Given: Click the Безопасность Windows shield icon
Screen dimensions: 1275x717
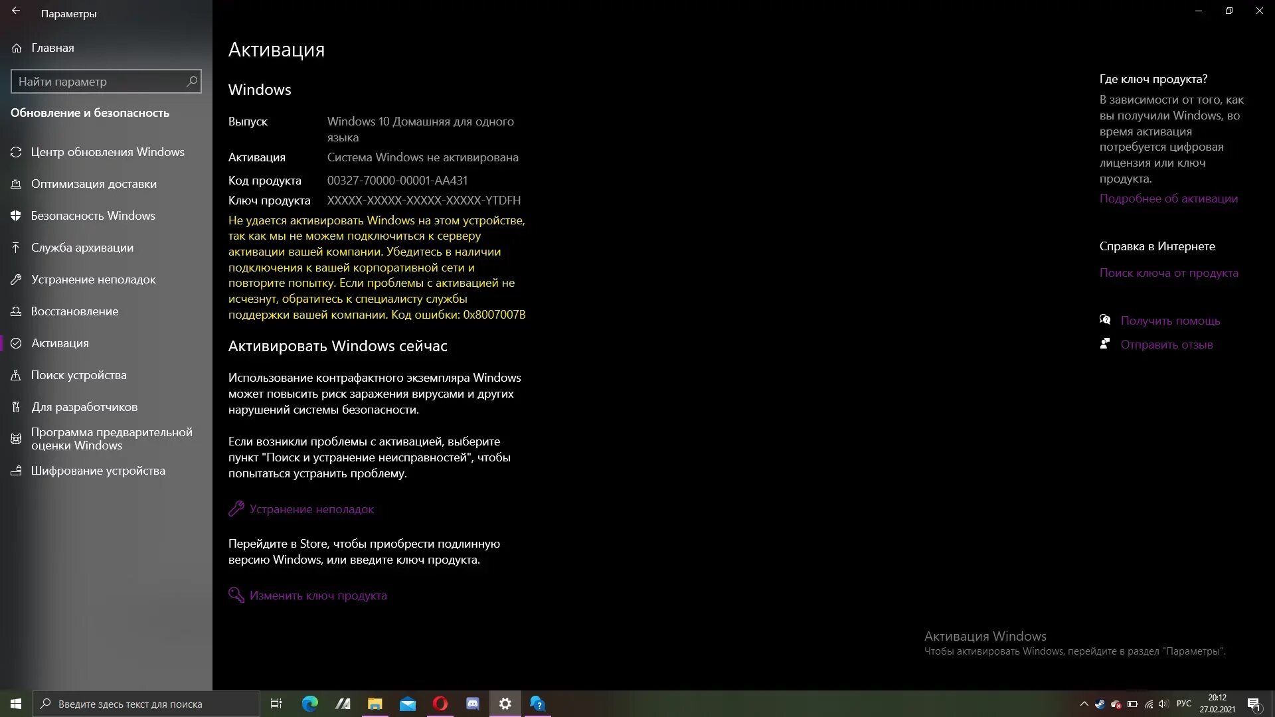Looking at the screenshot, I should (x=17, y=216).
